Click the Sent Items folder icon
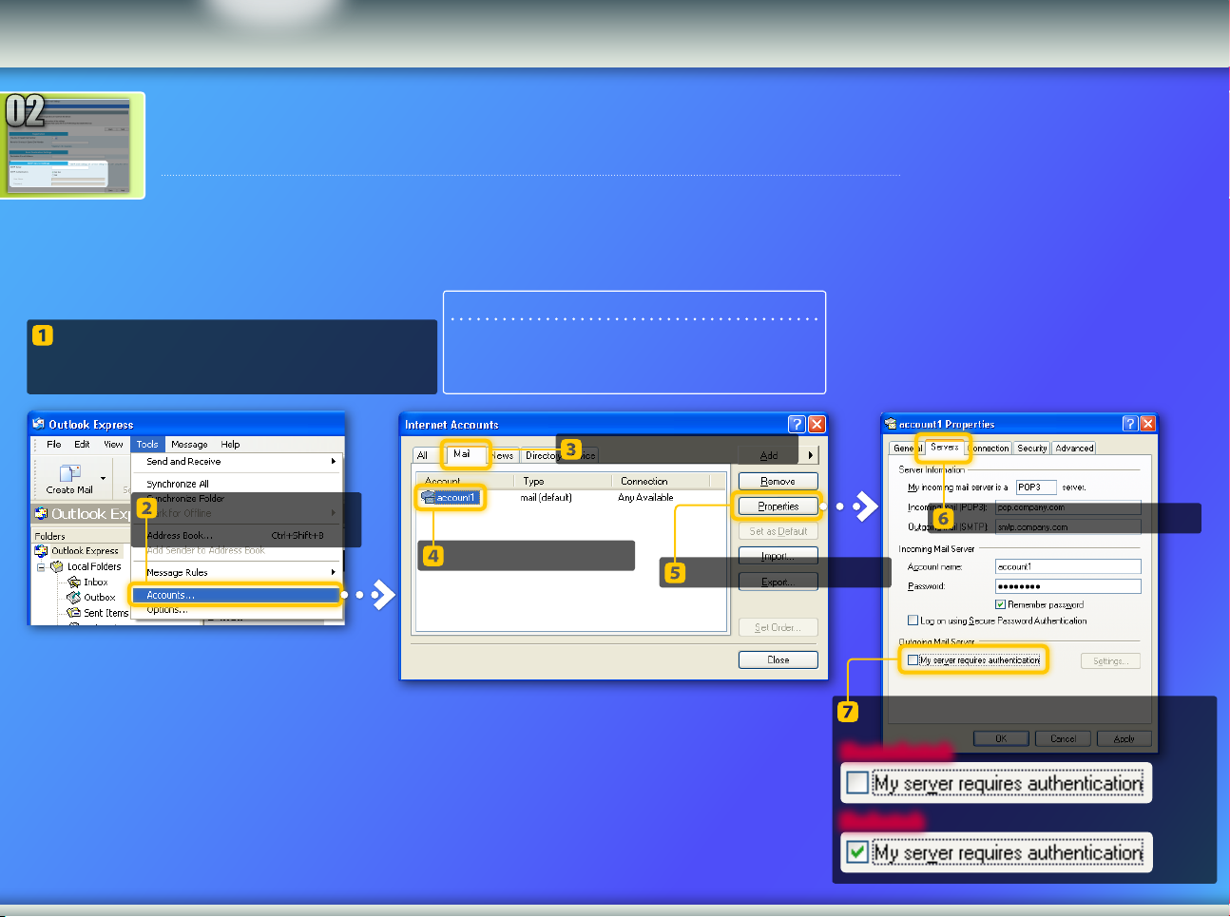The width and height of the screenshot is (1230, 917). 74,613
